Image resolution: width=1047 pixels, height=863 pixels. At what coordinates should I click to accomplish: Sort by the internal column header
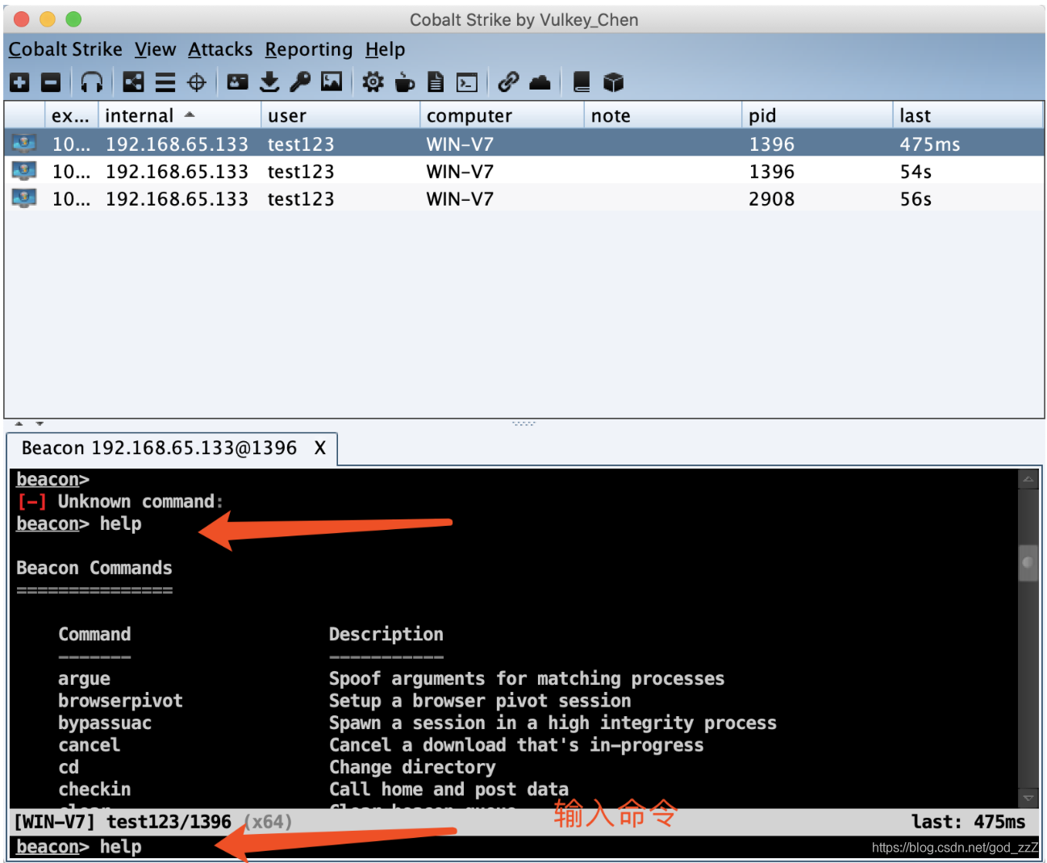179,115
